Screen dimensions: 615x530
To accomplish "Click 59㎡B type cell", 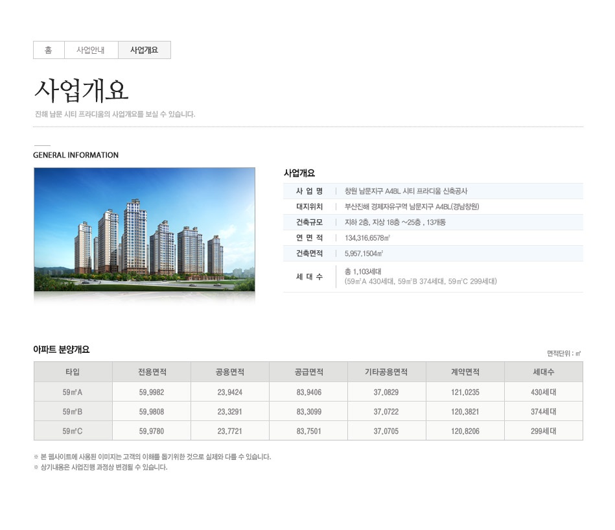I will point(73,411).
